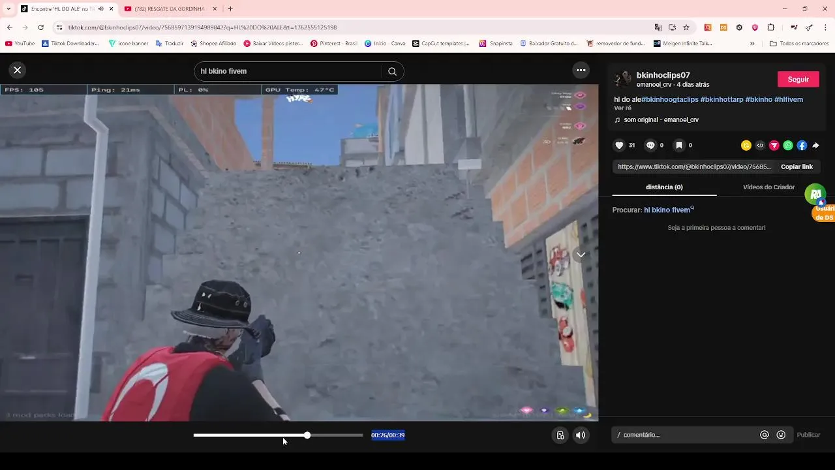Click the Publicar button

pyautogui.click(x=808, y=435)
